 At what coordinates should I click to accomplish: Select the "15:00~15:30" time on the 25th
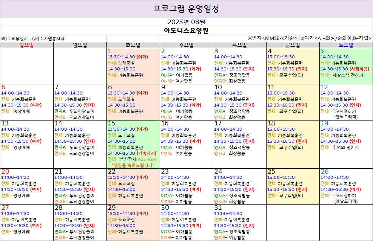tap(281, 177)
